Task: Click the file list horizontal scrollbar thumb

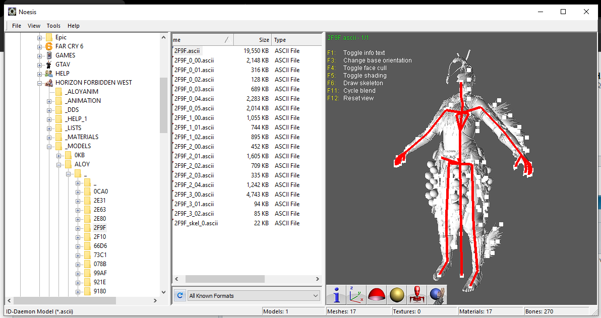Action: coord(225,279)
